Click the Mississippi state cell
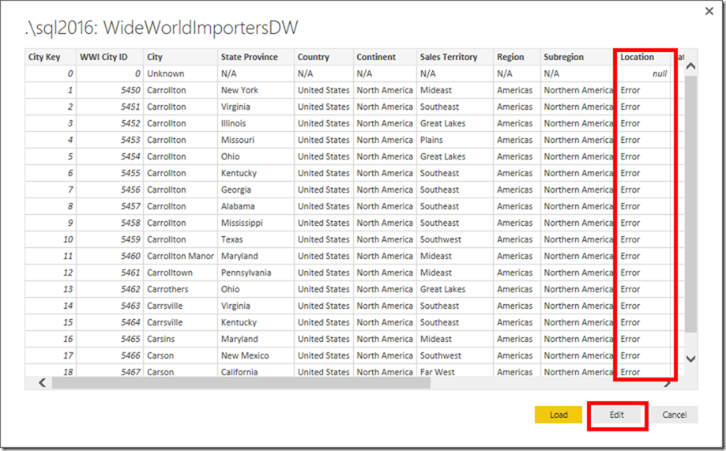Screen dimensions: 726x451 [256, 223]
